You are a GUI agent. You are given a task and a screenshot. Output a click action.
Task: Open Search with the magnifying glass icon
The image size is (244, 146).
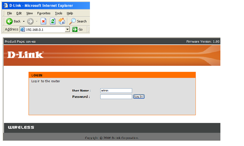[x=72, y=21]
